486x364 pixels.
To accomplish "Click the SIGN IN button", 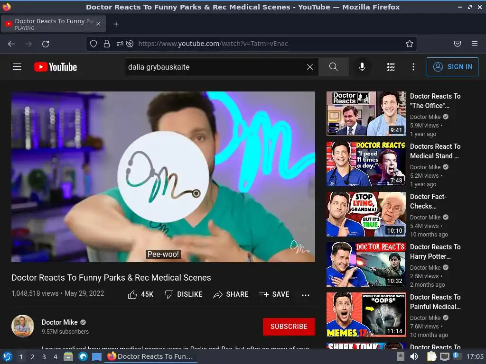I will point(452,67).
